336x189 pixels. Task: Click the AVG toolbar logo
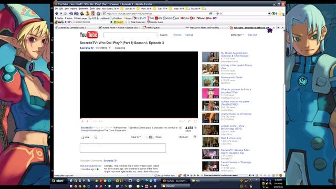[59, 22]
